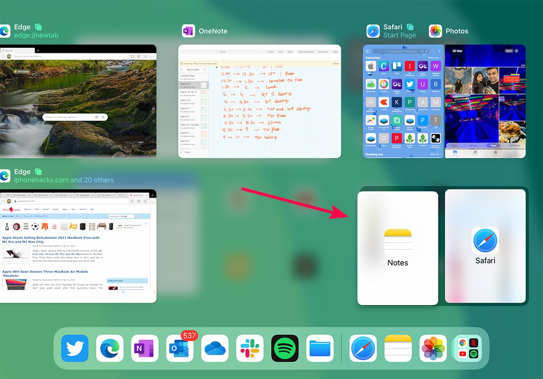Open Notes from the dock
This screenshot has width=543, height=379.
[x=398, y=348]
